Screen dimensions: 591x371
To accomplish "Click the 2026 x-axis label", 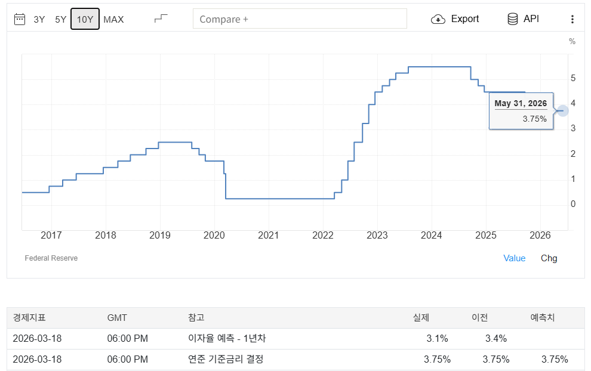I will [x=540, y=236].
